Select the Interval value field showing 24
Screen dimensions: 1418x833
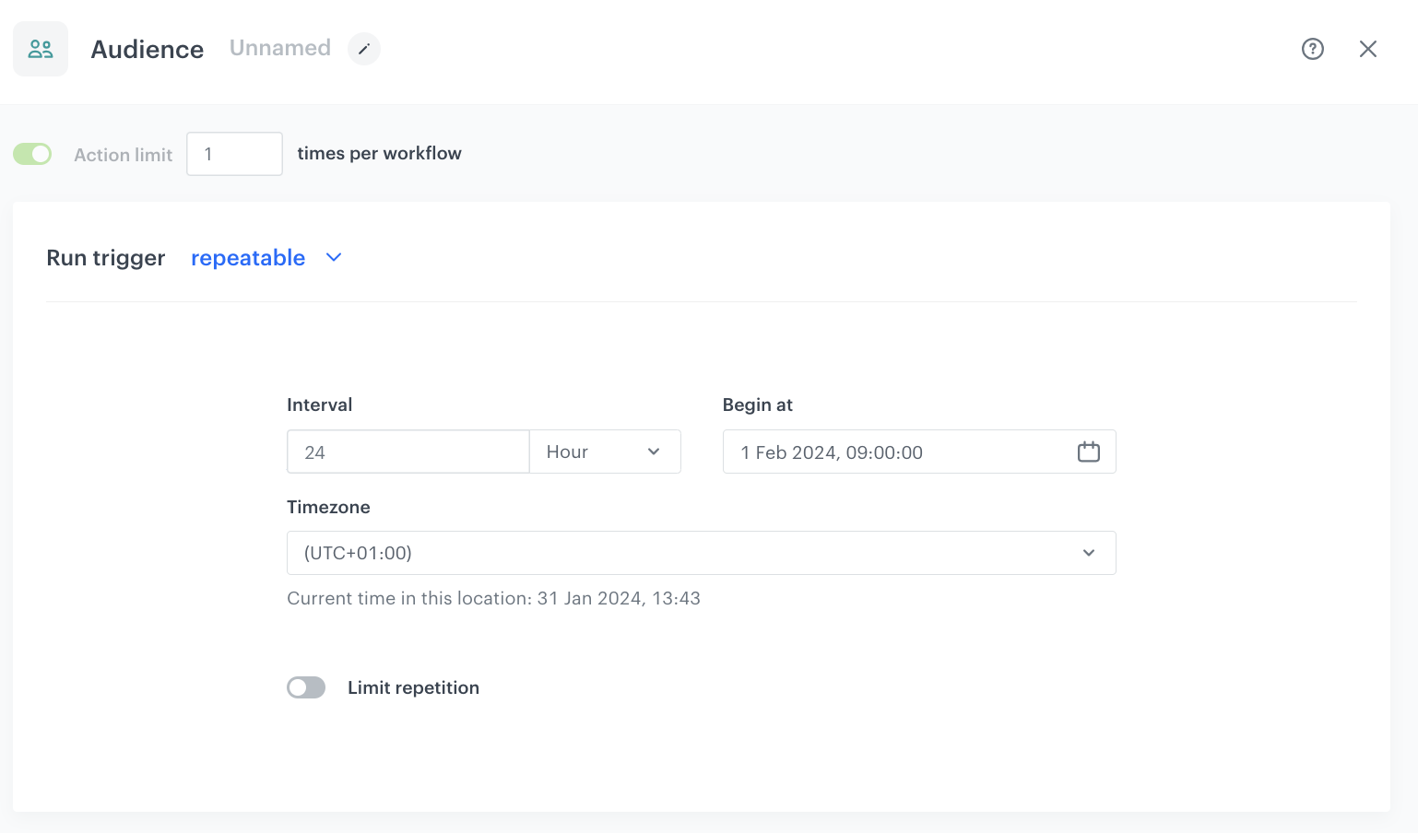(408, 452)
